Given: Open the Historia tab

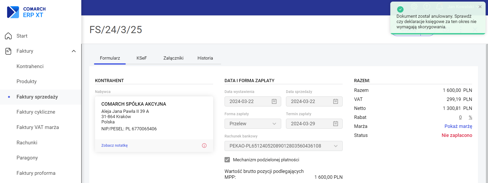Looking at the screenshot, I should coord(205,58).
